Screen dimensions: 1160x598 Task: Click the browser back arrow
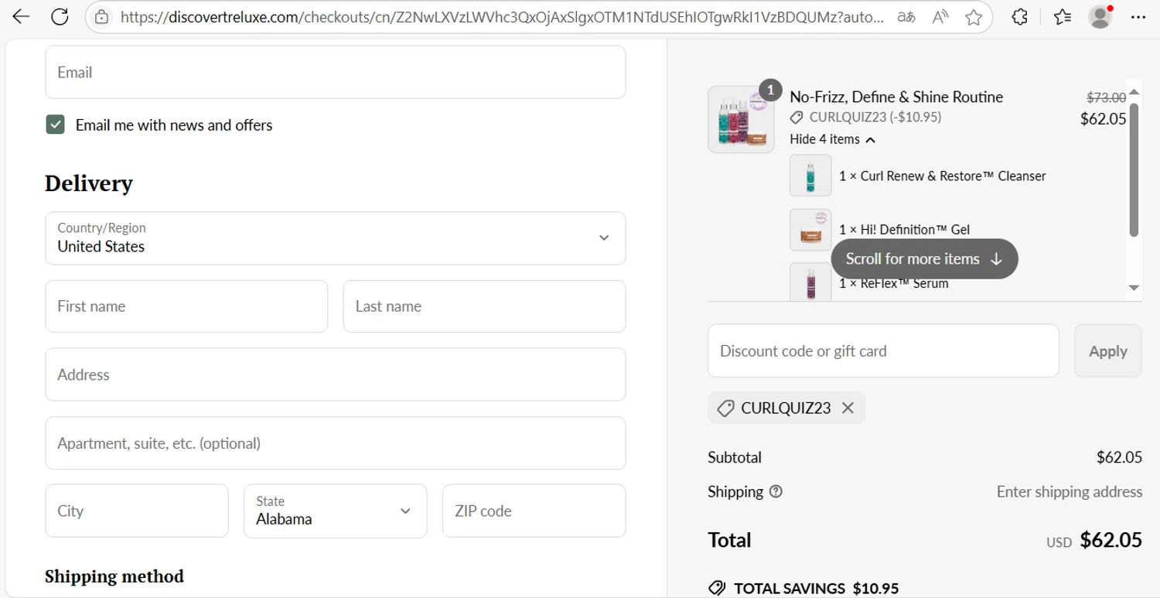pyautogui.click(x=21, y=17)
